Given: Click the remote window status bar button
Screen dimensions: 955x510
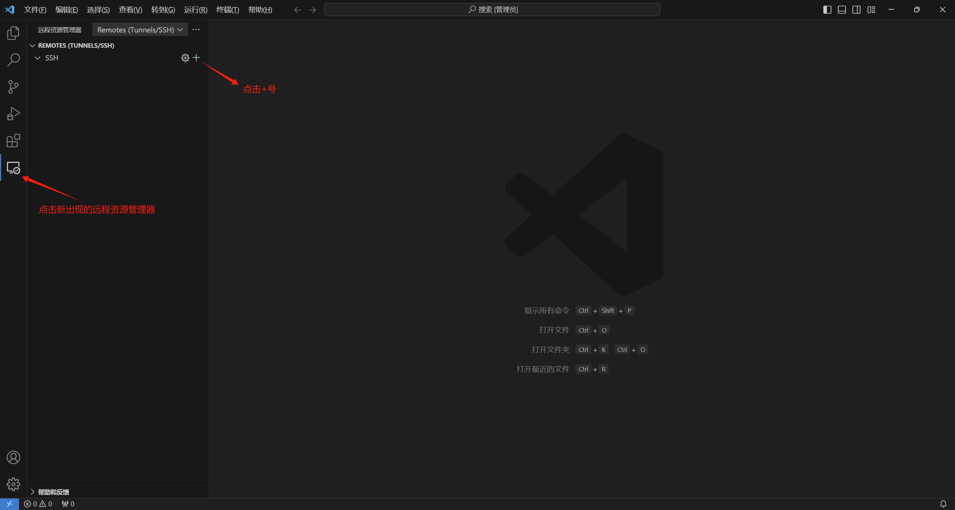Looking at the screenshot, I should click(x=9, y=504).
